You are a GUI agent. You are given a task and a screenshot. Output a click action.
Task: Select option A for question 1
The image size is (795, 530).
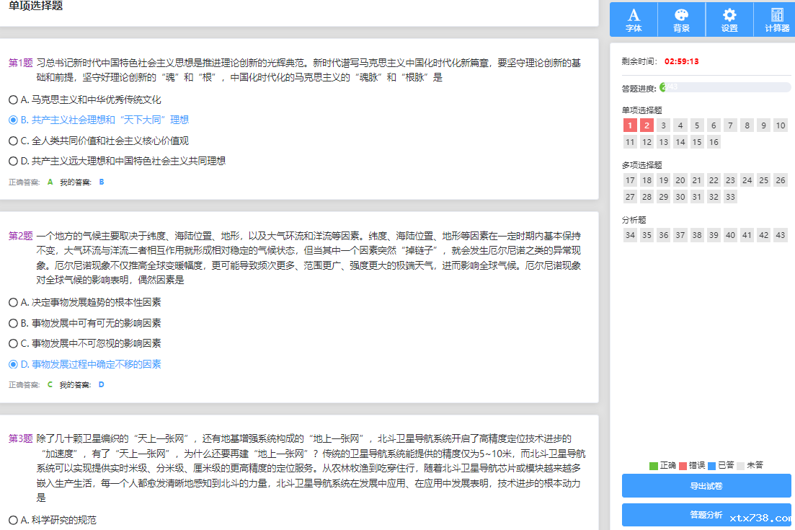coord(13,100)
